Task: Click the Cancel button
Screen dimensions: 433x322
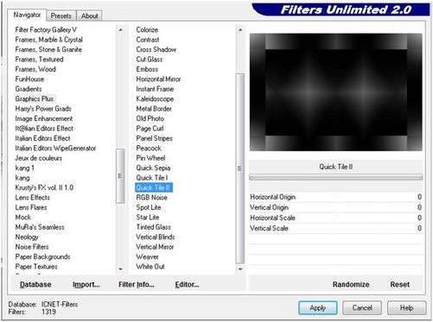Action: coord(362,308)
